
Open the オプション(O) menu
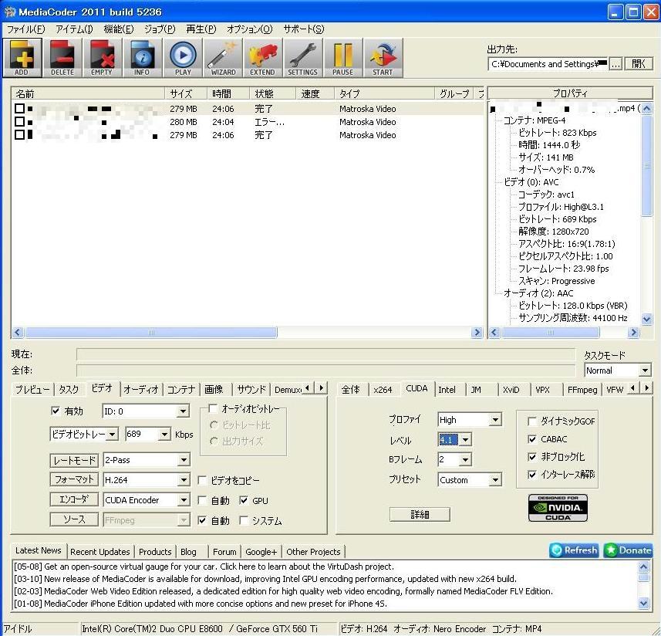pyautogui.click(x=250, y=29)
